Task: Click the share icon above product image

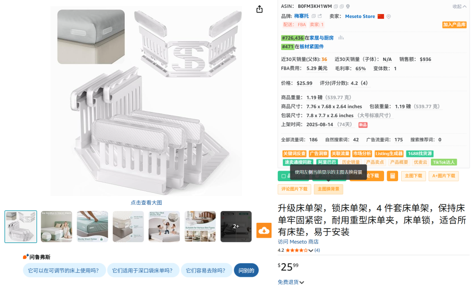Action: pyautogui.click(x=259, y=9)
